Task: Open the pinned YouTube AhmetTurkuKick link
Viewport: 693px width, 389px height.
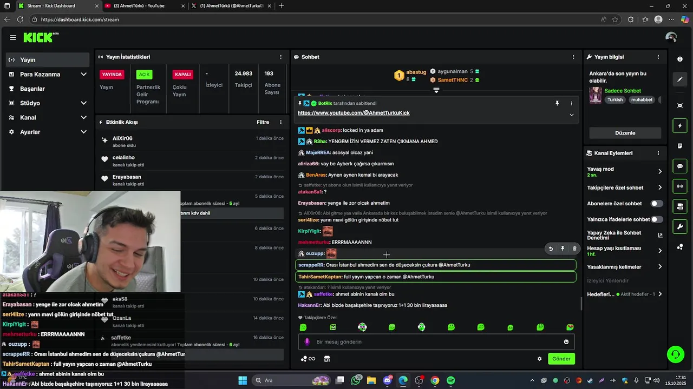Action: tap(354, 113)
